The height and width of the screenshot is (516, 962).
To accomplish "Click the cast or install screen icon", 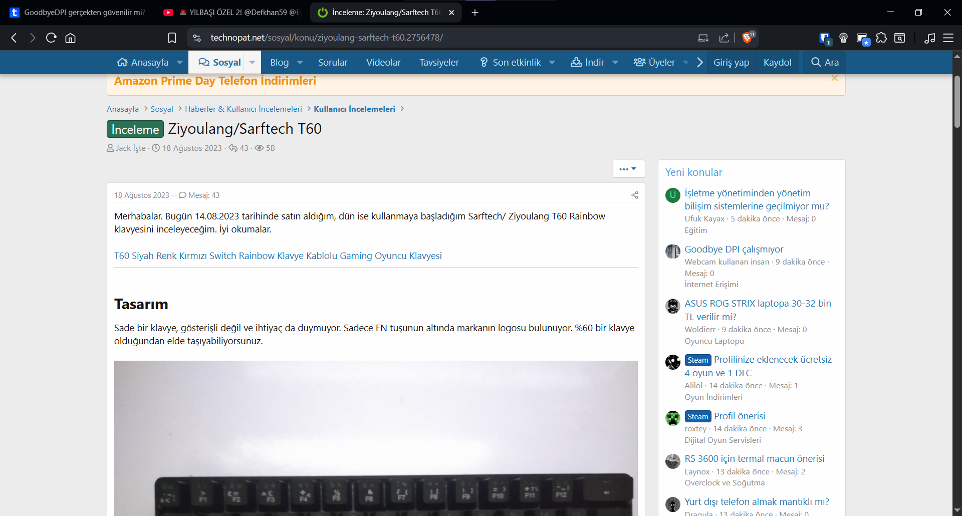I will pyautogui.click(x=703, y=38).
